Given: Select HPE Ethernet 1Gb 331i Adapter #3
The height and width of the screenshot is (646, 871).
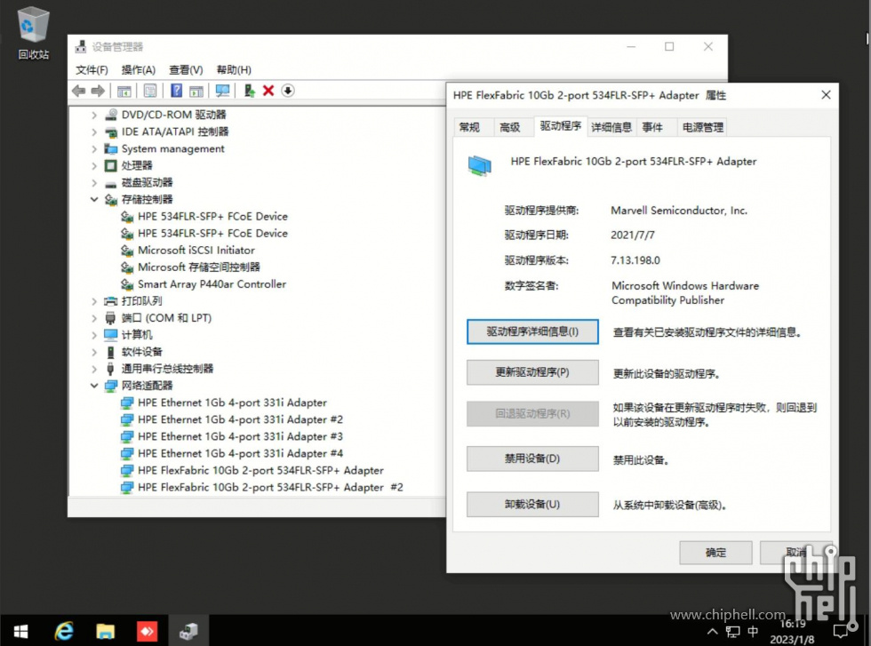Looking at the screenshot, I should [x=241, y=436].
